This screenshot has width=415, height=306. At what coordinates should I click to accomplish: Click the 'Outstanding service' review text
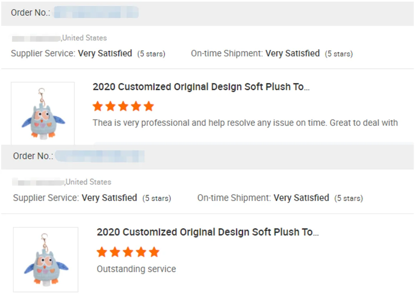pos(136,269)
